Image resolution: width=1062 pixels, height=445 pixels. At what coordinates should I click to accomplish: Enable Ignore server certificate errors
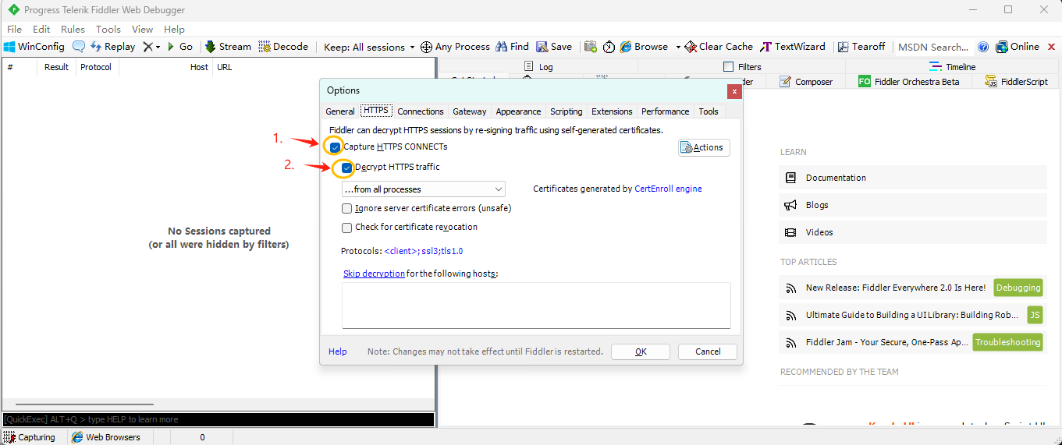point(347,208)
